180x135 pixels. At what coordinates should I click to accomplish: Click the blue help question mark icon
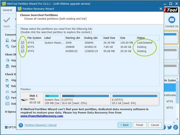pos(21,125)
